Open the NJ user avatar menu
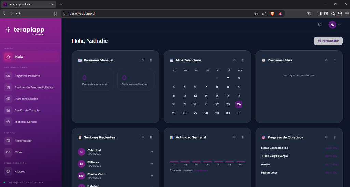The width and height of the screenshot is (350, 187). coord(332,25)
